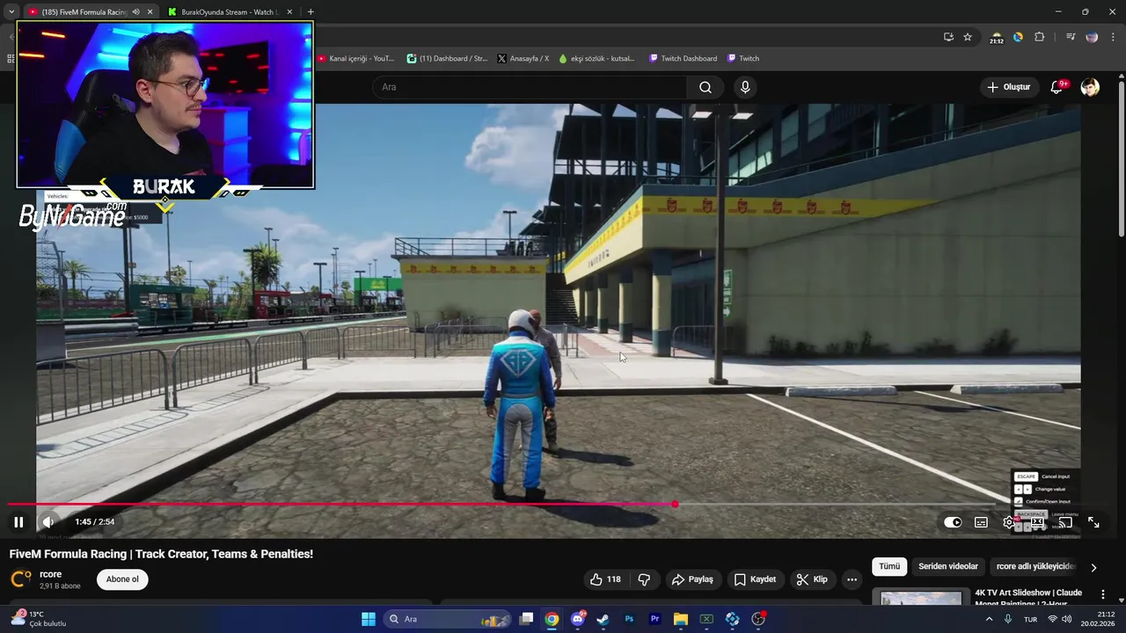The height and width of the screenshot is (633, 1126).
Task: Click the YouTube Ara search field
Action: [530, 87]
